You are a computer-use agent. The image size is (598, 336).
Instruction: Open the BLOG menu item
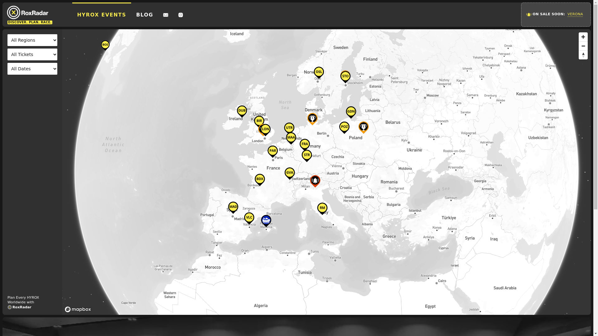point(145,15)
